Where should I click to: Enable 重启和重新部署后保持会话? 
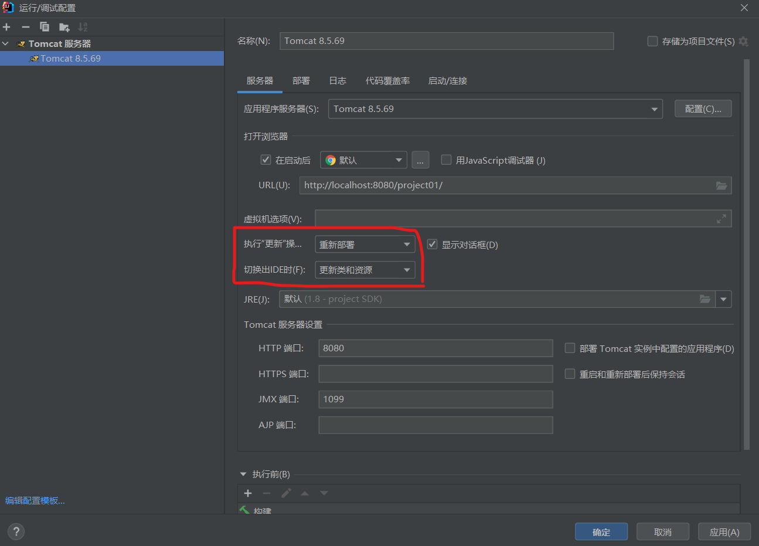point(570,374)
